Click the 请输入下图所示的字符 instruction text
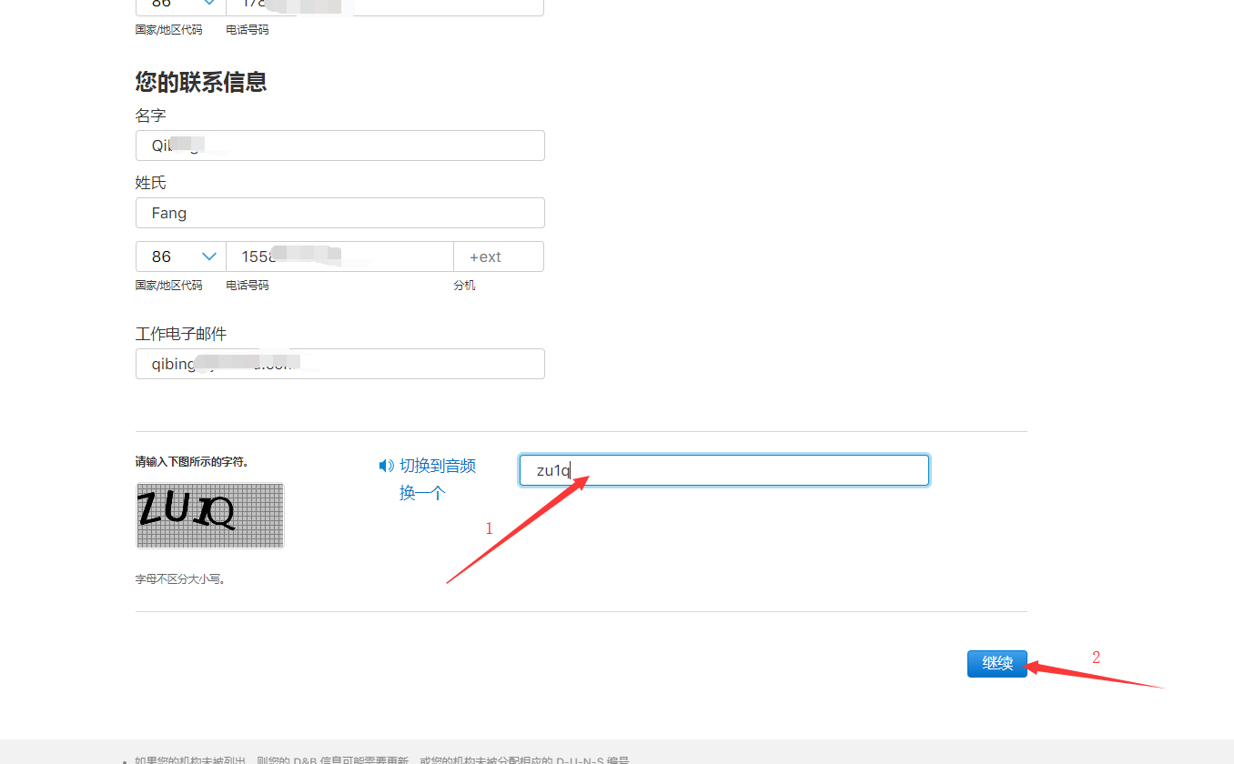Image resolution: width=1234 pixels, height=764 pixels. pyautogui.click(x=192, y=462)
